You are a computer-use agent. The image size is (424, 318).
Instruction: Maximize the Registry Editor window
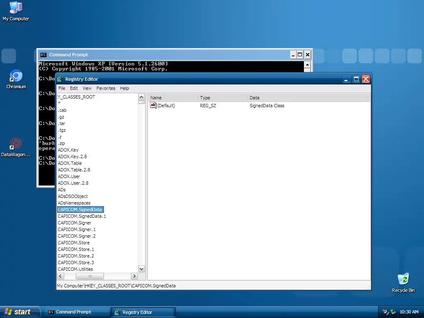(x=356, y=79)
